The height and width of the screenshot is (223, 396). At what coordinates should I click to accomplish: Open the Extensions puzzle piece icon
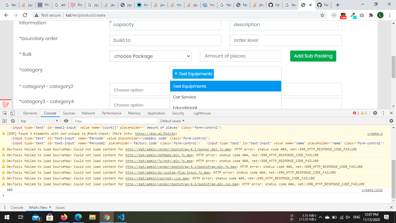(371, 15)
